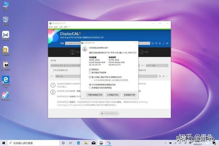The height and width of the screenshot is (146, 219).
Task: Open the 文档 menu
Action: coord(50,27)
